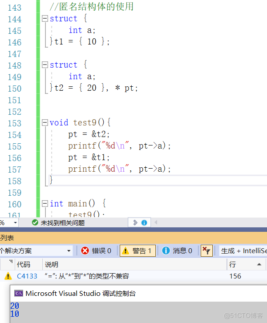
Task: Click the code cleanup navigation arrow icon
Action: (x=135, y=222)
